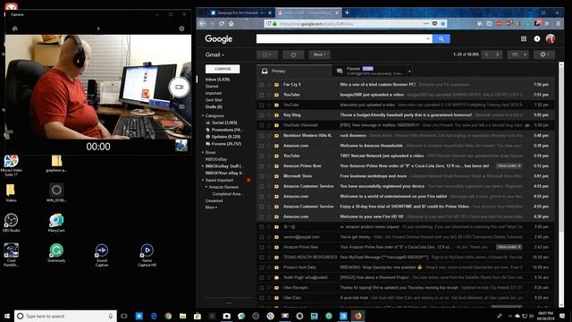Screen dimensions: 572x322
Task: Open the Firefox Library icon
Action: [480, 24]
